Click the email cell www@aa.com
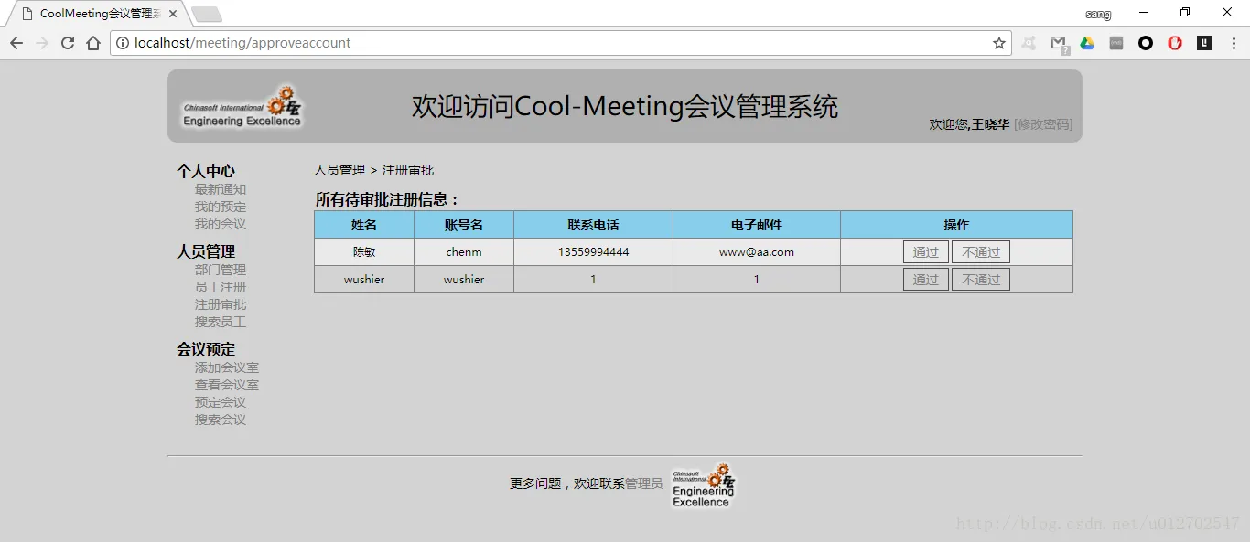Screen dimensions: 1250x542 click(x=757, y=252)
